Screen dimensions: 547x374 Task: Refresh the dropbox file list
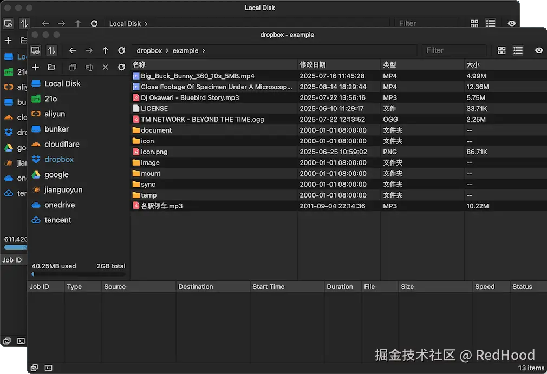point(121,67)
